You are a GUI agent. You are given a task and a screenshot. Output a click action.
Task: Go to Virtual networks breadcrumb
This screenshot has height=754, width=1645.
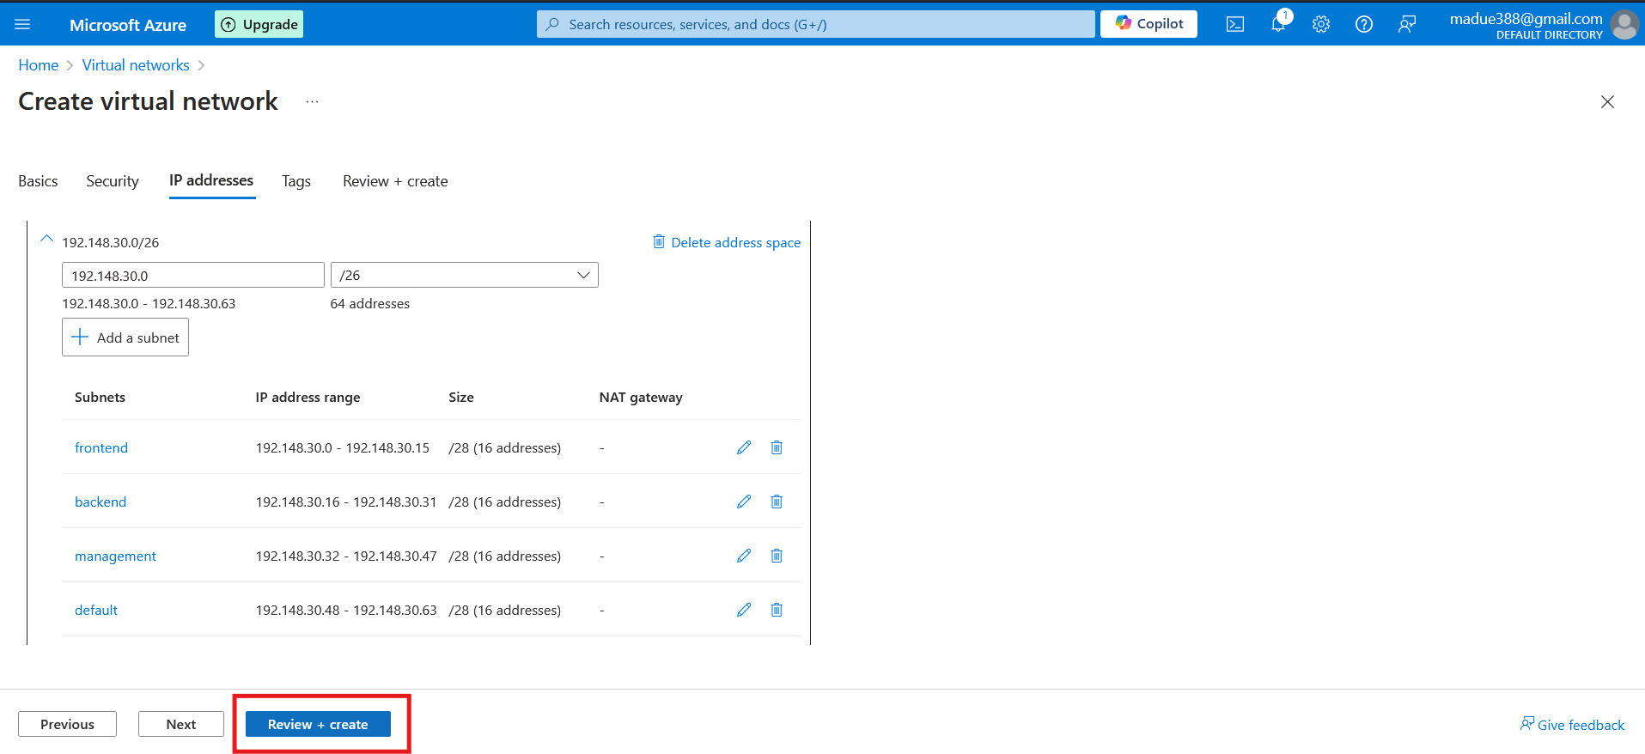(x=136, y=65)
